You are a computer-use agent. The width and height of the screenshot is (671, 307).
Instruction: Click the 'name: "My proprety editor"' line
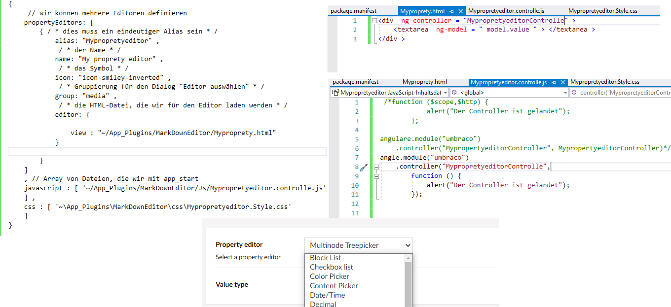(x=109, y=59)
